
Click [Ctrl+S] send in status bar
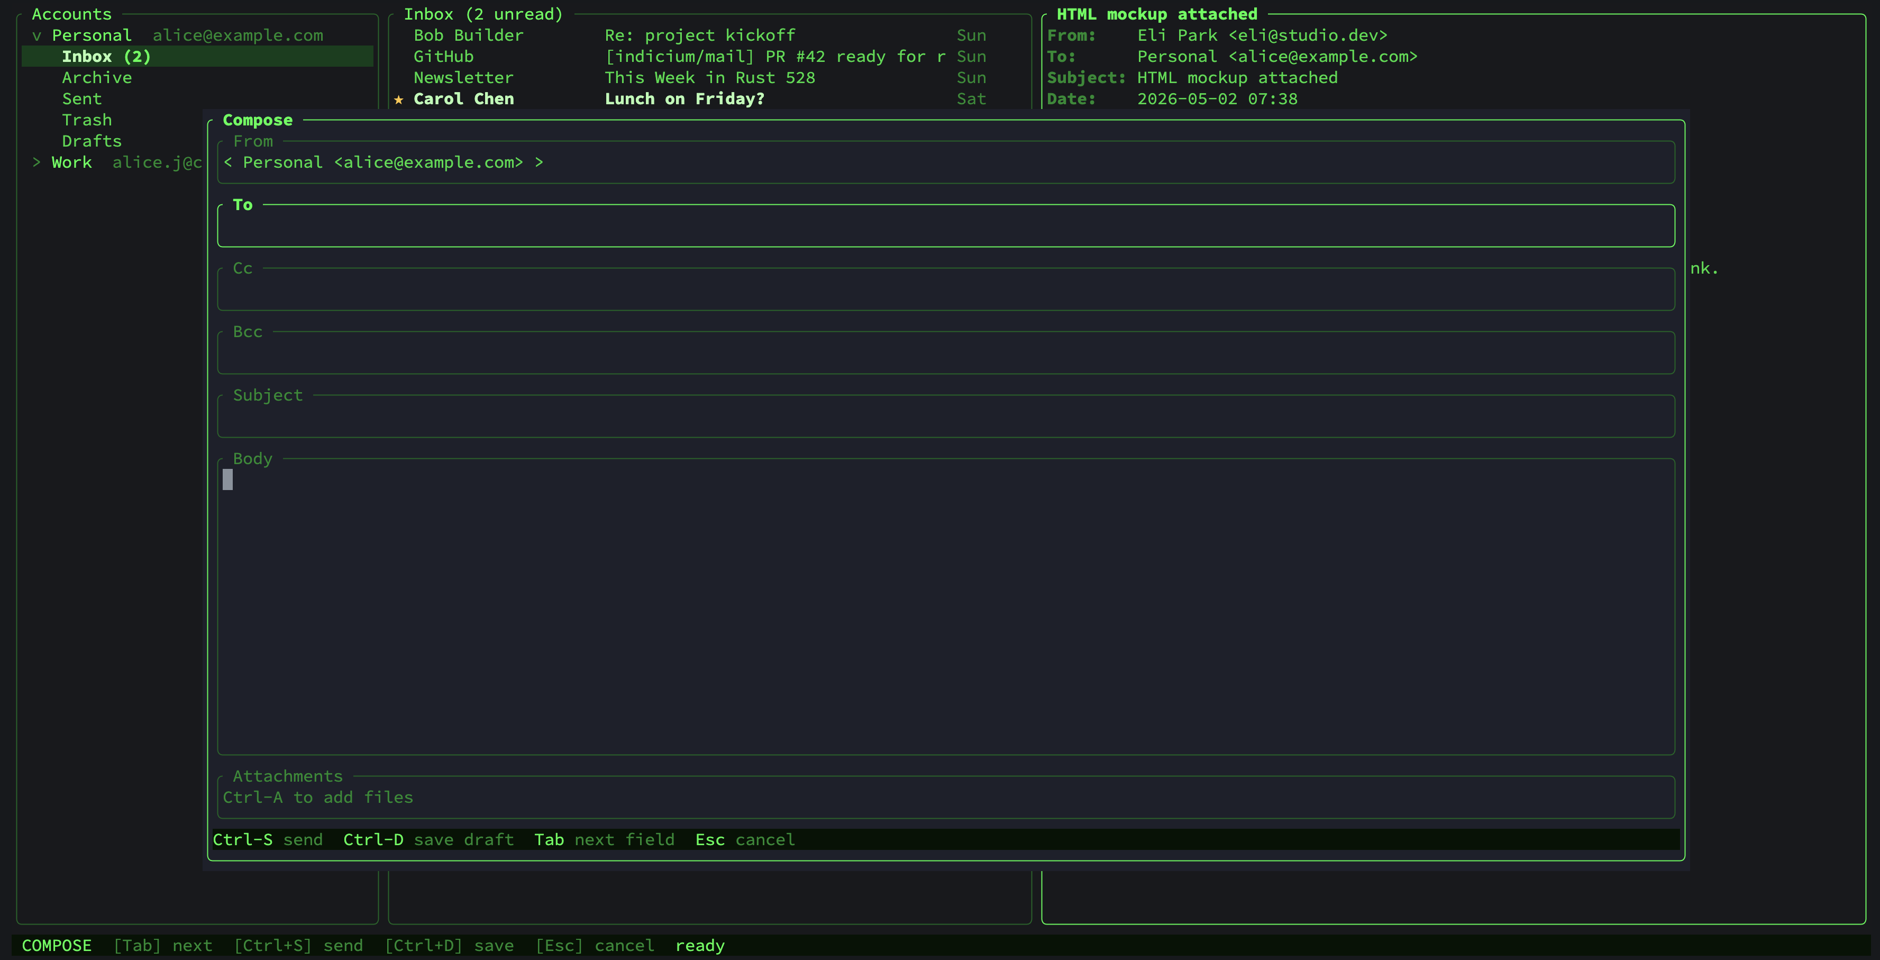[298, 946]
